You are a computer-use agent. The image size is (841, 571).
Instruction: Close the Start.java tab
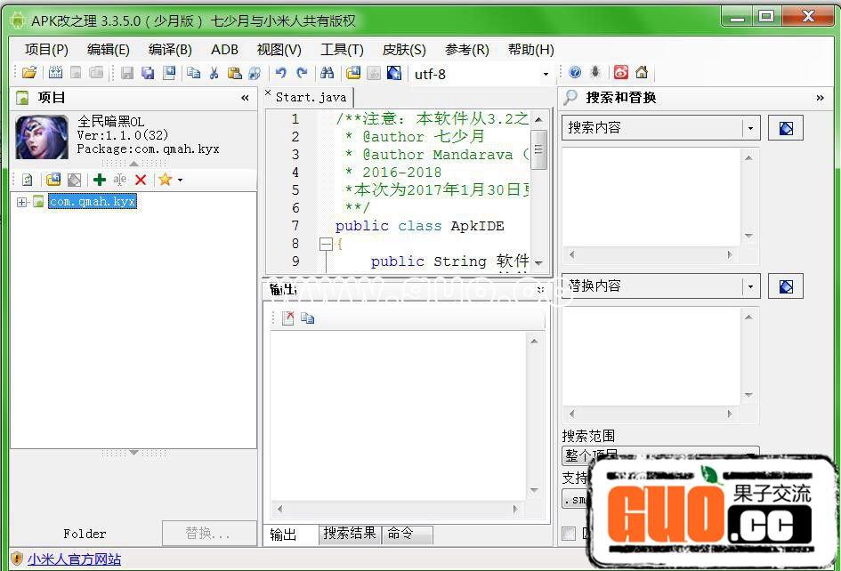pos(268,92)
